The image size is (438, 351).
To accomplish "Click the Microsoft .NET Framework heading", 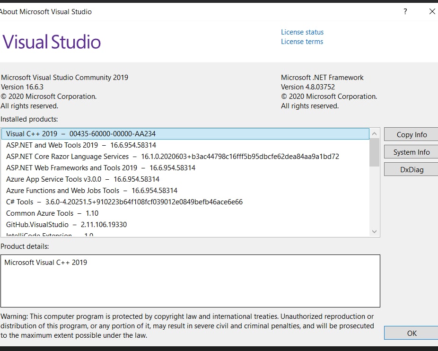I will 322,78.
